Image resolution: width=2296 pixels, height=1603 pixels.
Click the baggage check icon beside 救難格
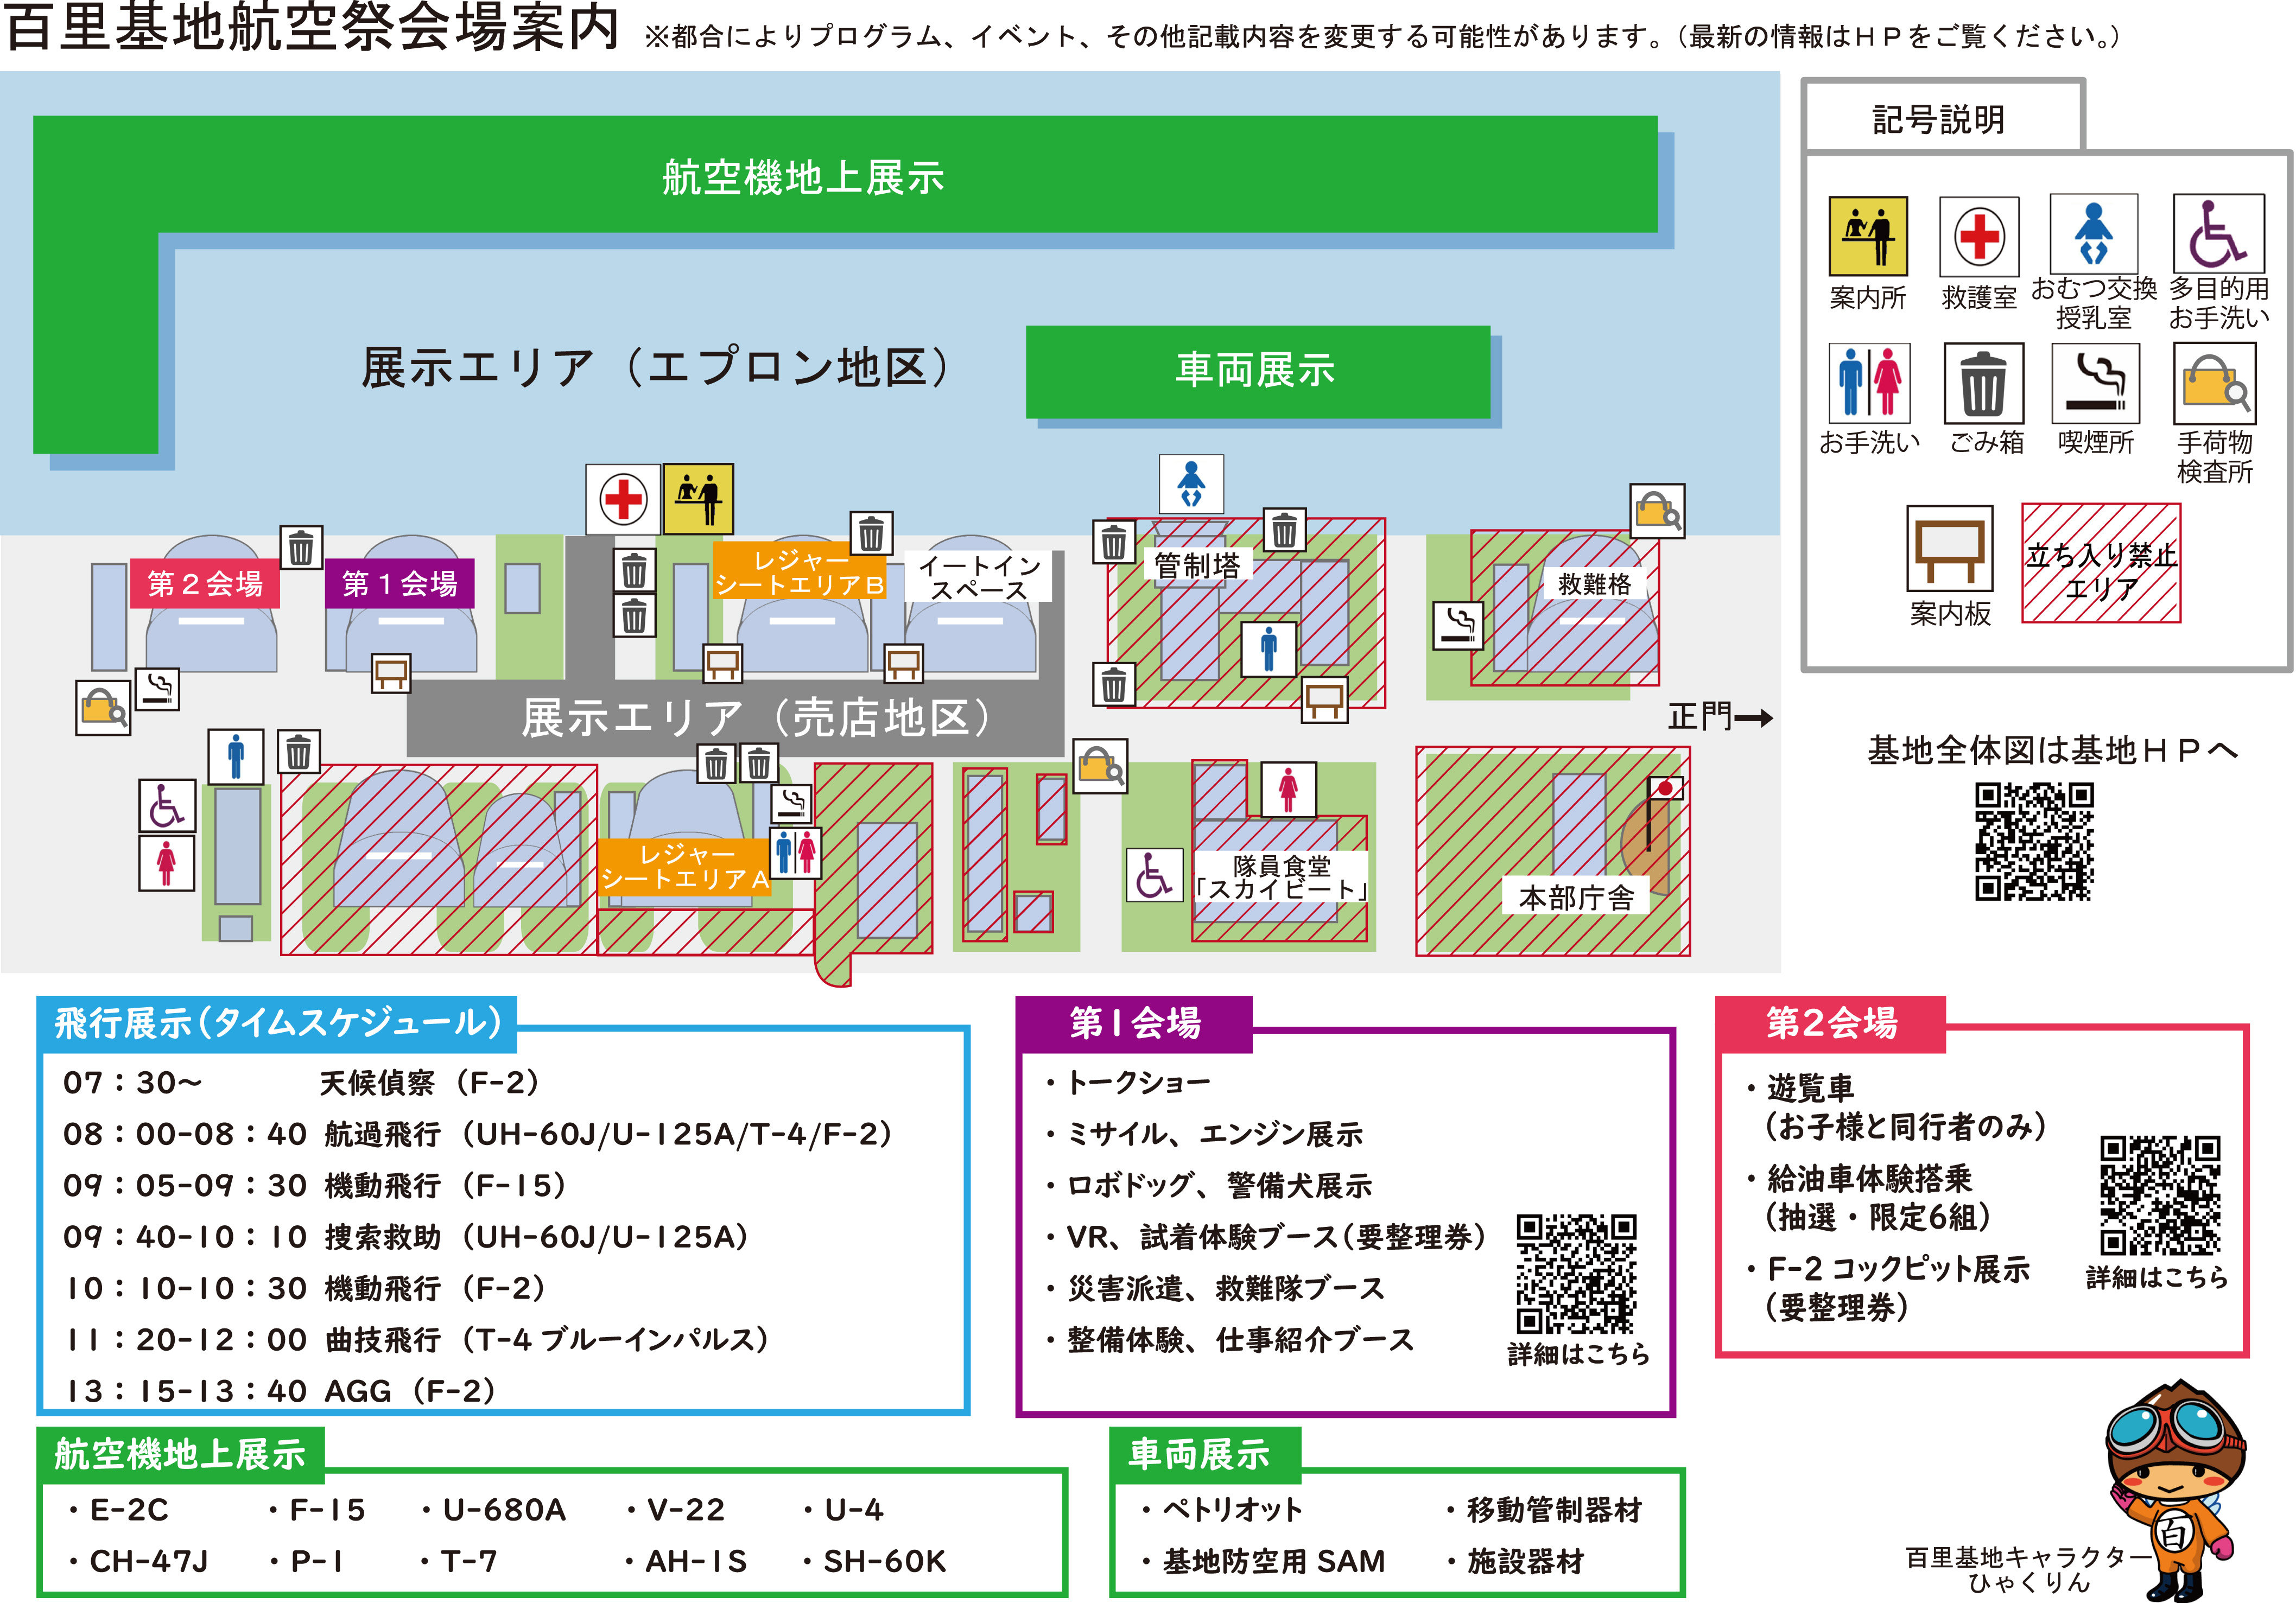tap(1656, 511)
